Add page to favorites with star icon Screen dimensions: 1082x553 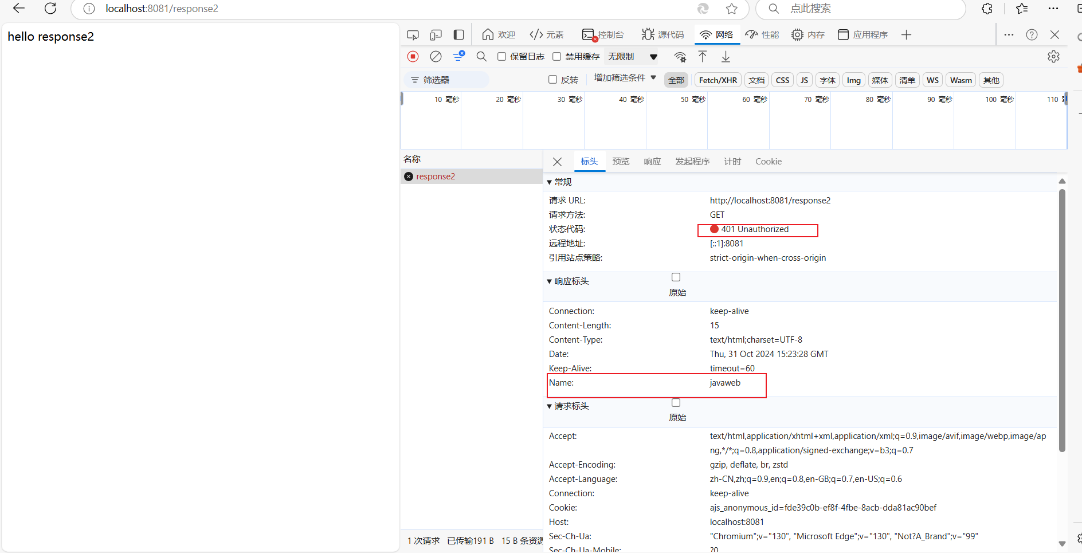pos(731,9)
